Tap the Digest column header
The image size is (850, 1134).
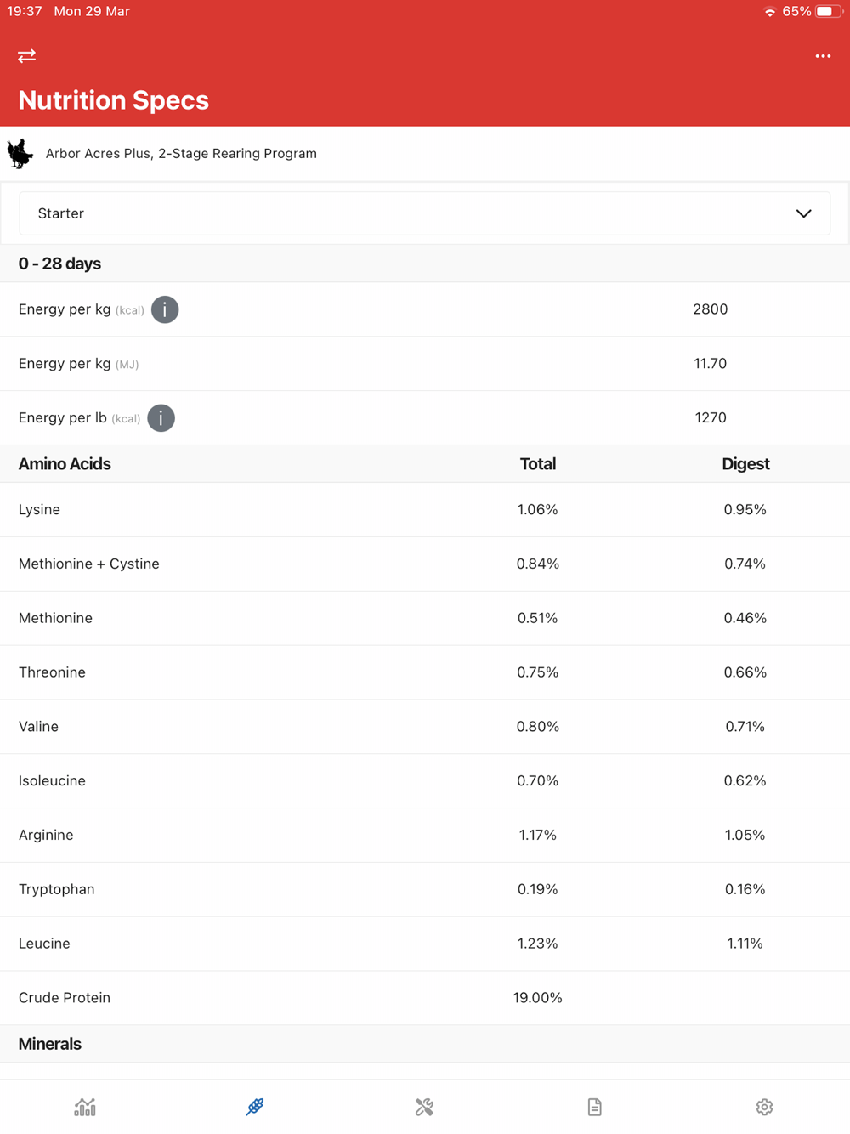click(x=745, y=464)
